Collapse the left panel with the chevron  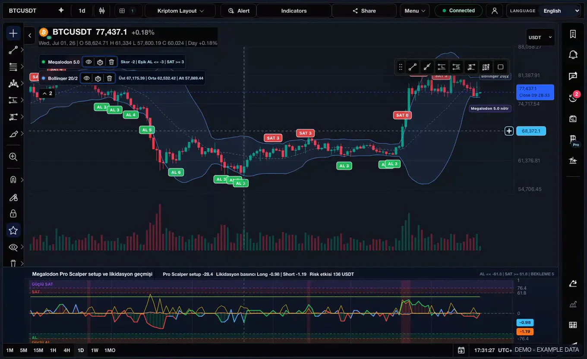point(29,35)
